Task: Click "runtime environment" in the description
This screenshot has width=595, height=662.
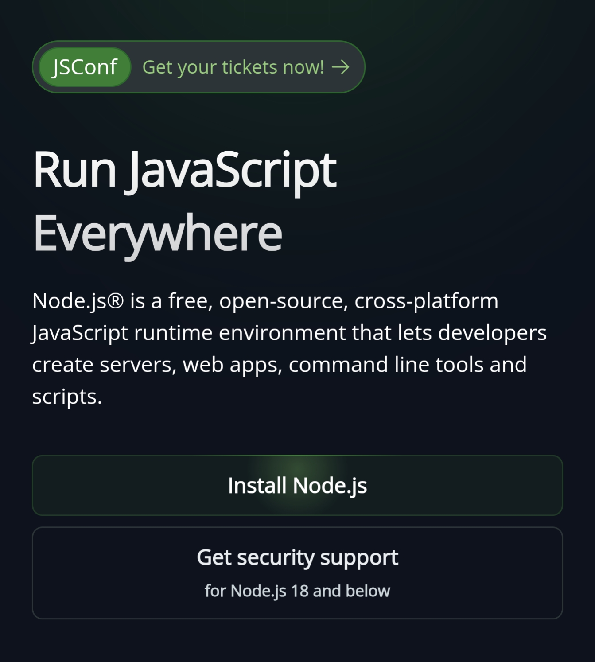Action: click(240, 333)
